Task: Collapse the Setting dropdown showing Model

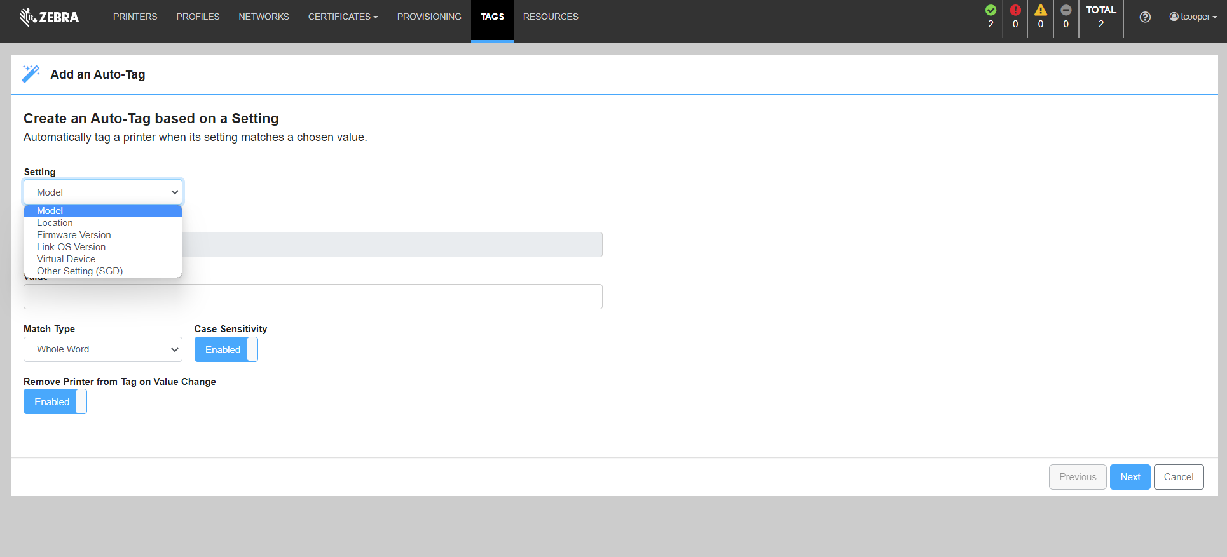Action: click(103, 192)
